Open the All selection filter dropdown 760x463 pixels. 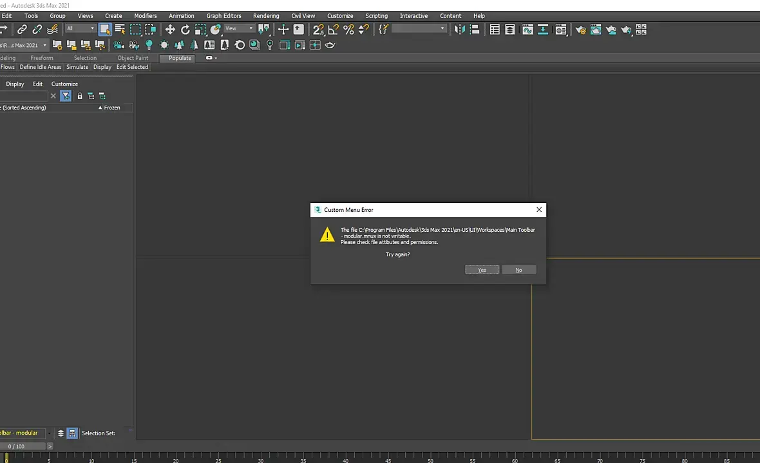click(81, 28)
